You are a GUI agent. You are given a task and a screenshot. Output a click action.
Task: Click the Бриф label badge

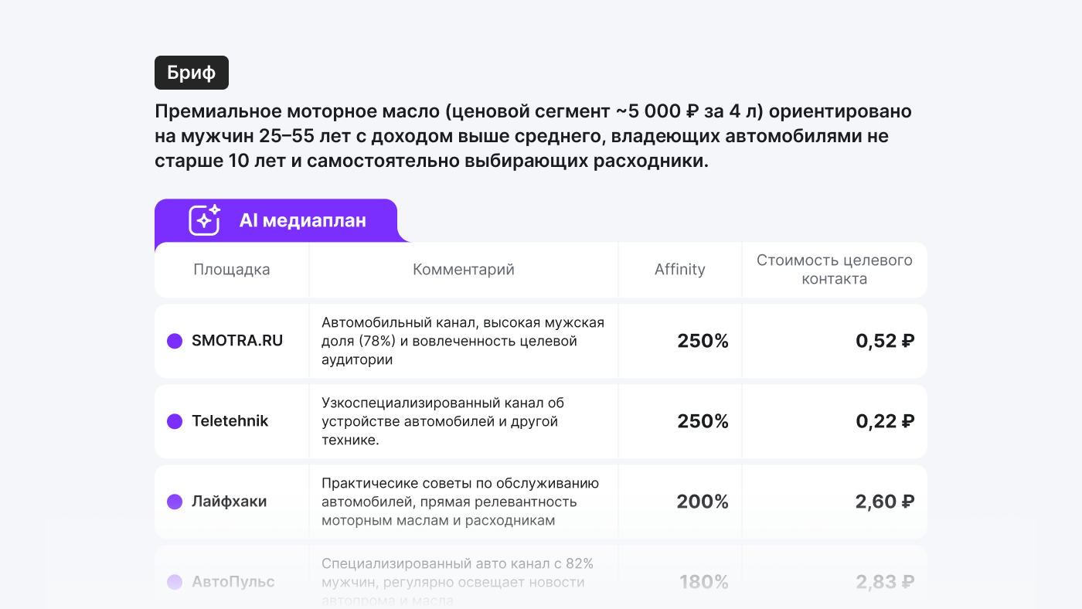192,73
